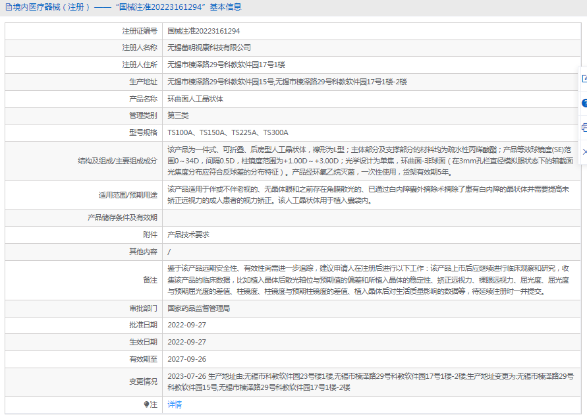Close the floating side panel with the X icon
Screen dimensions: 587x417
pos(585,152)
